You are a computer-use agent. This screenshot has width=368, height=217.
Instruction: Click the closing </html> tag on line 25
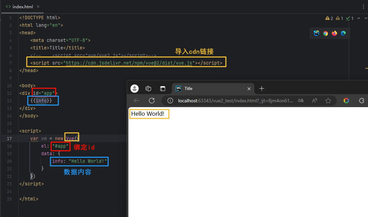28,199
